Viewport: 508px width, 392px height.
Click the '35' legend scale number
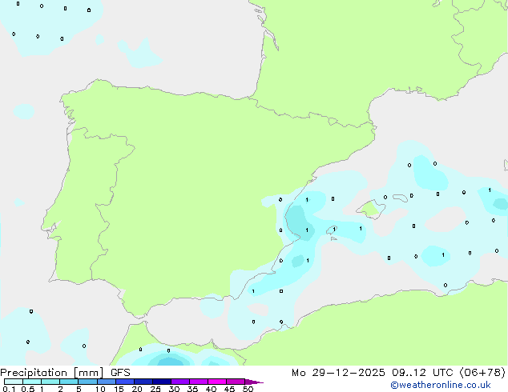192,389
